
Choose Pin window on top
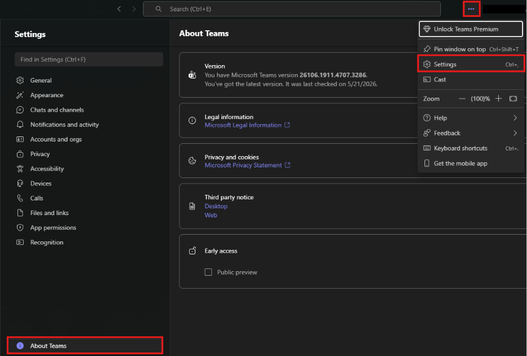(471, 49)
